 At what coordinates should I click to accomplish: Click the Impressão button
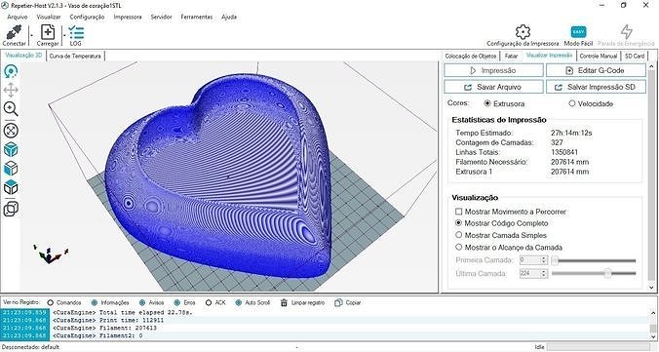[493, 70]
